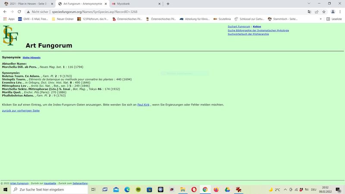Show hidden system tray icons
The image size is (345, 194).
tap(285, 190)
